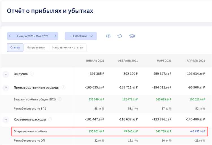Screen dimensions: 212x145
Task: Click the Выручка row label
Action: point(21,74)
